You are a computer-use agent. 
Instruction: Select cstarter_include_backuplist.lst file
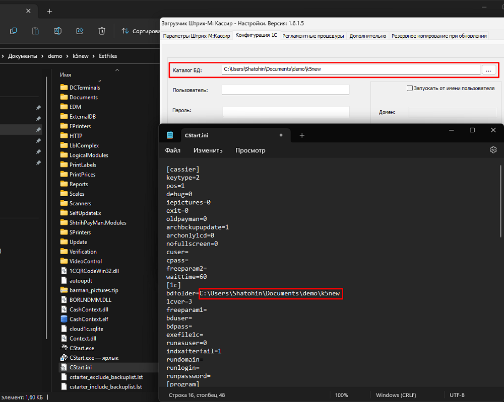(x=101, y=386)
